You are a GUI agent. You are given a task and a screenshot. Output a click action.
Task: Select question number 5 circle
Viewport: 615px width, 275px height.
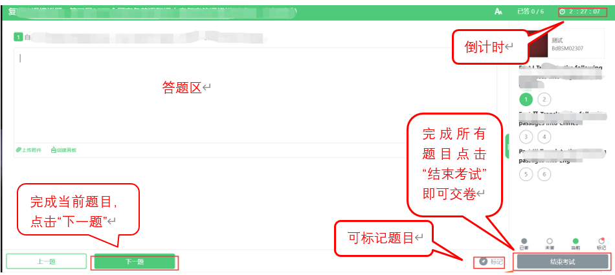[526, 174]
